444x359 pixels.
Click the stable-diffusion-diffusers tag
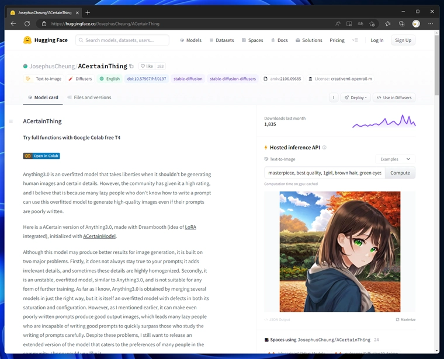[233, 79]
